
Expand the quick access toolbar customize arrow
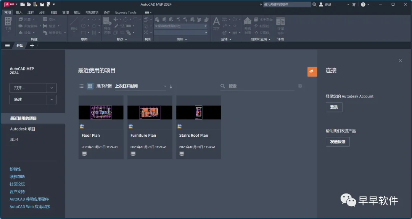[x=54, y=4]
